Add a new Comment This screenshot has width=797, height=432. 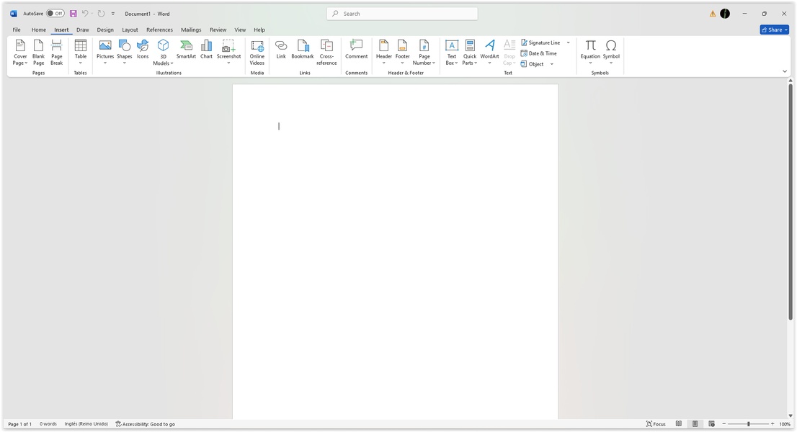click(x=356, y=49)
